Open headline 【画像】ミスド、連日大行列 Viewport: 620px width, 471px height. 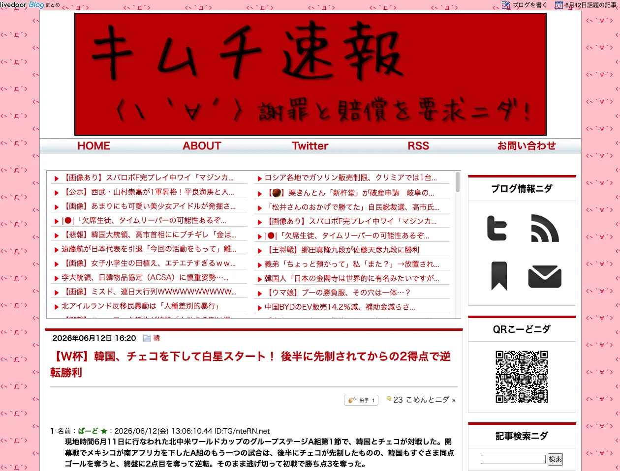click(150, 292)
